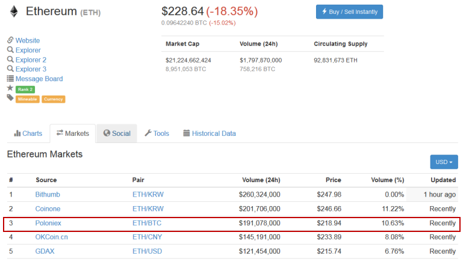Sort by the Updated column header
Screen dimensions: 466x262
point(443,180)
